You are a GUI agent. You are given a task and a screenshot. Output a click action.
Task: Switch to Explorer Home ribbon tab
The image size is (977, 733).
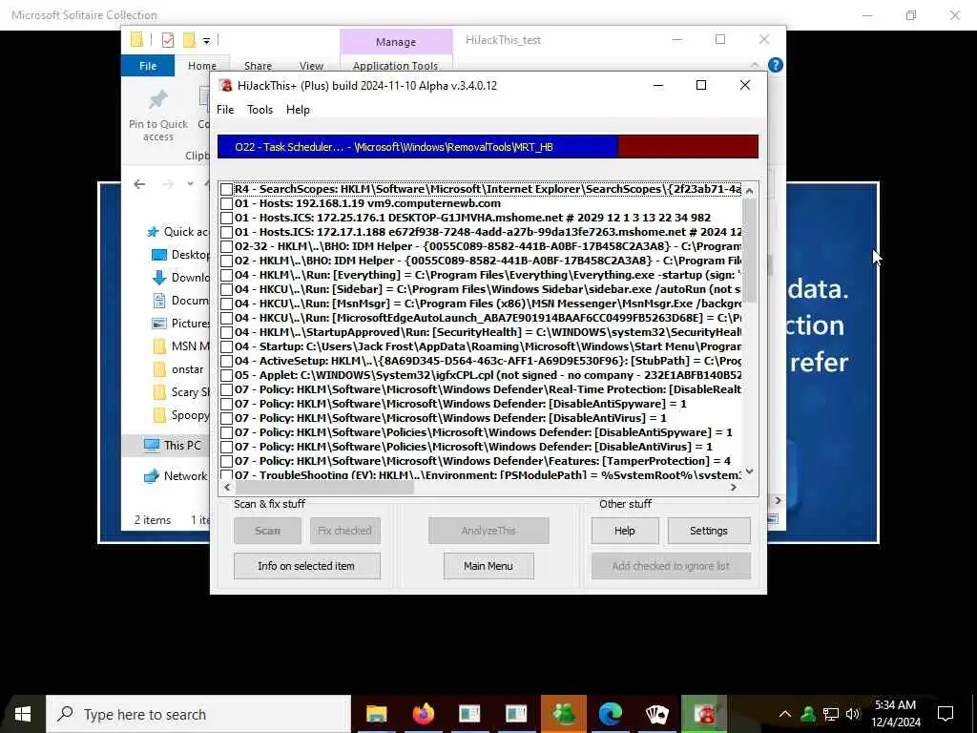click(202, 66)
